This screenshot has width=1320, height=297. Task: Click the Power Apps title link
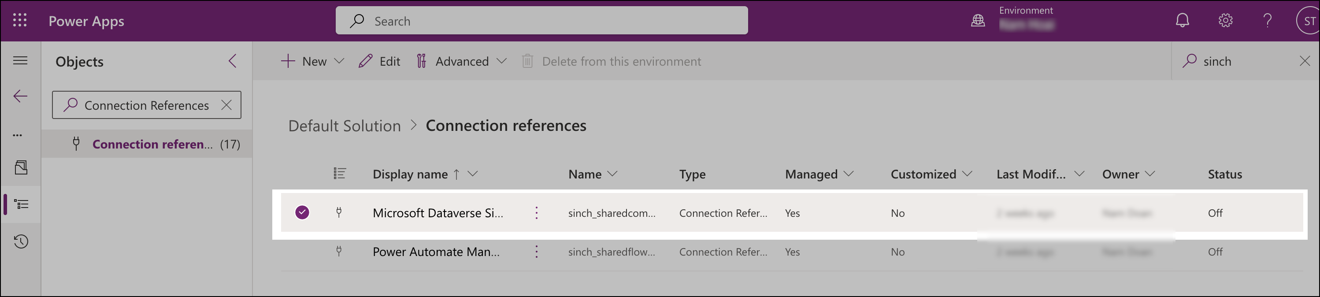coord(86,21)
